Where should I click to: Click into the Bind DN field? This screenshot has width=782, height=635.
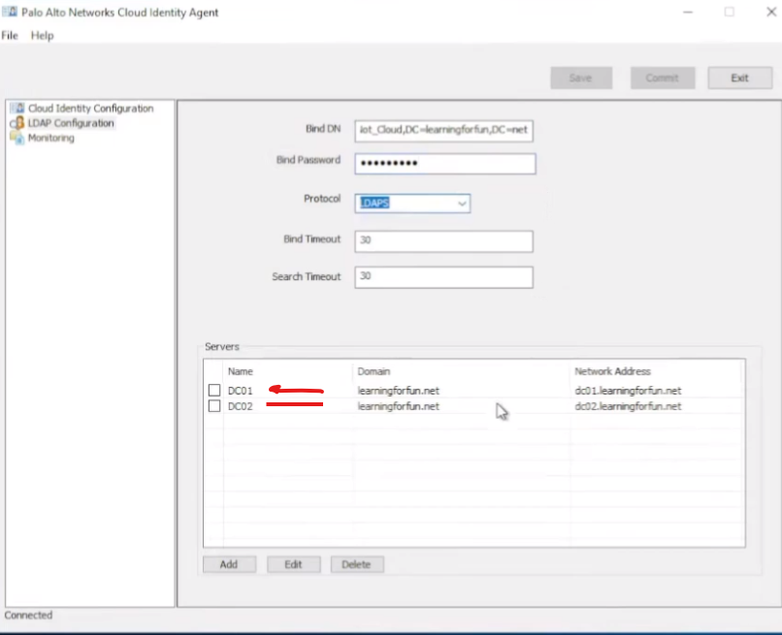pyautogui.click(x=443, y=131)
